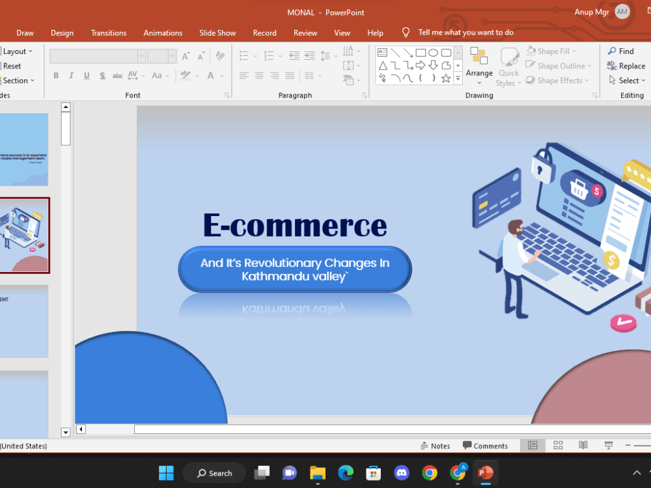Viewport: 651px width, 488px height.
Task: Open the font size combo box
Action: click(162, 56)
